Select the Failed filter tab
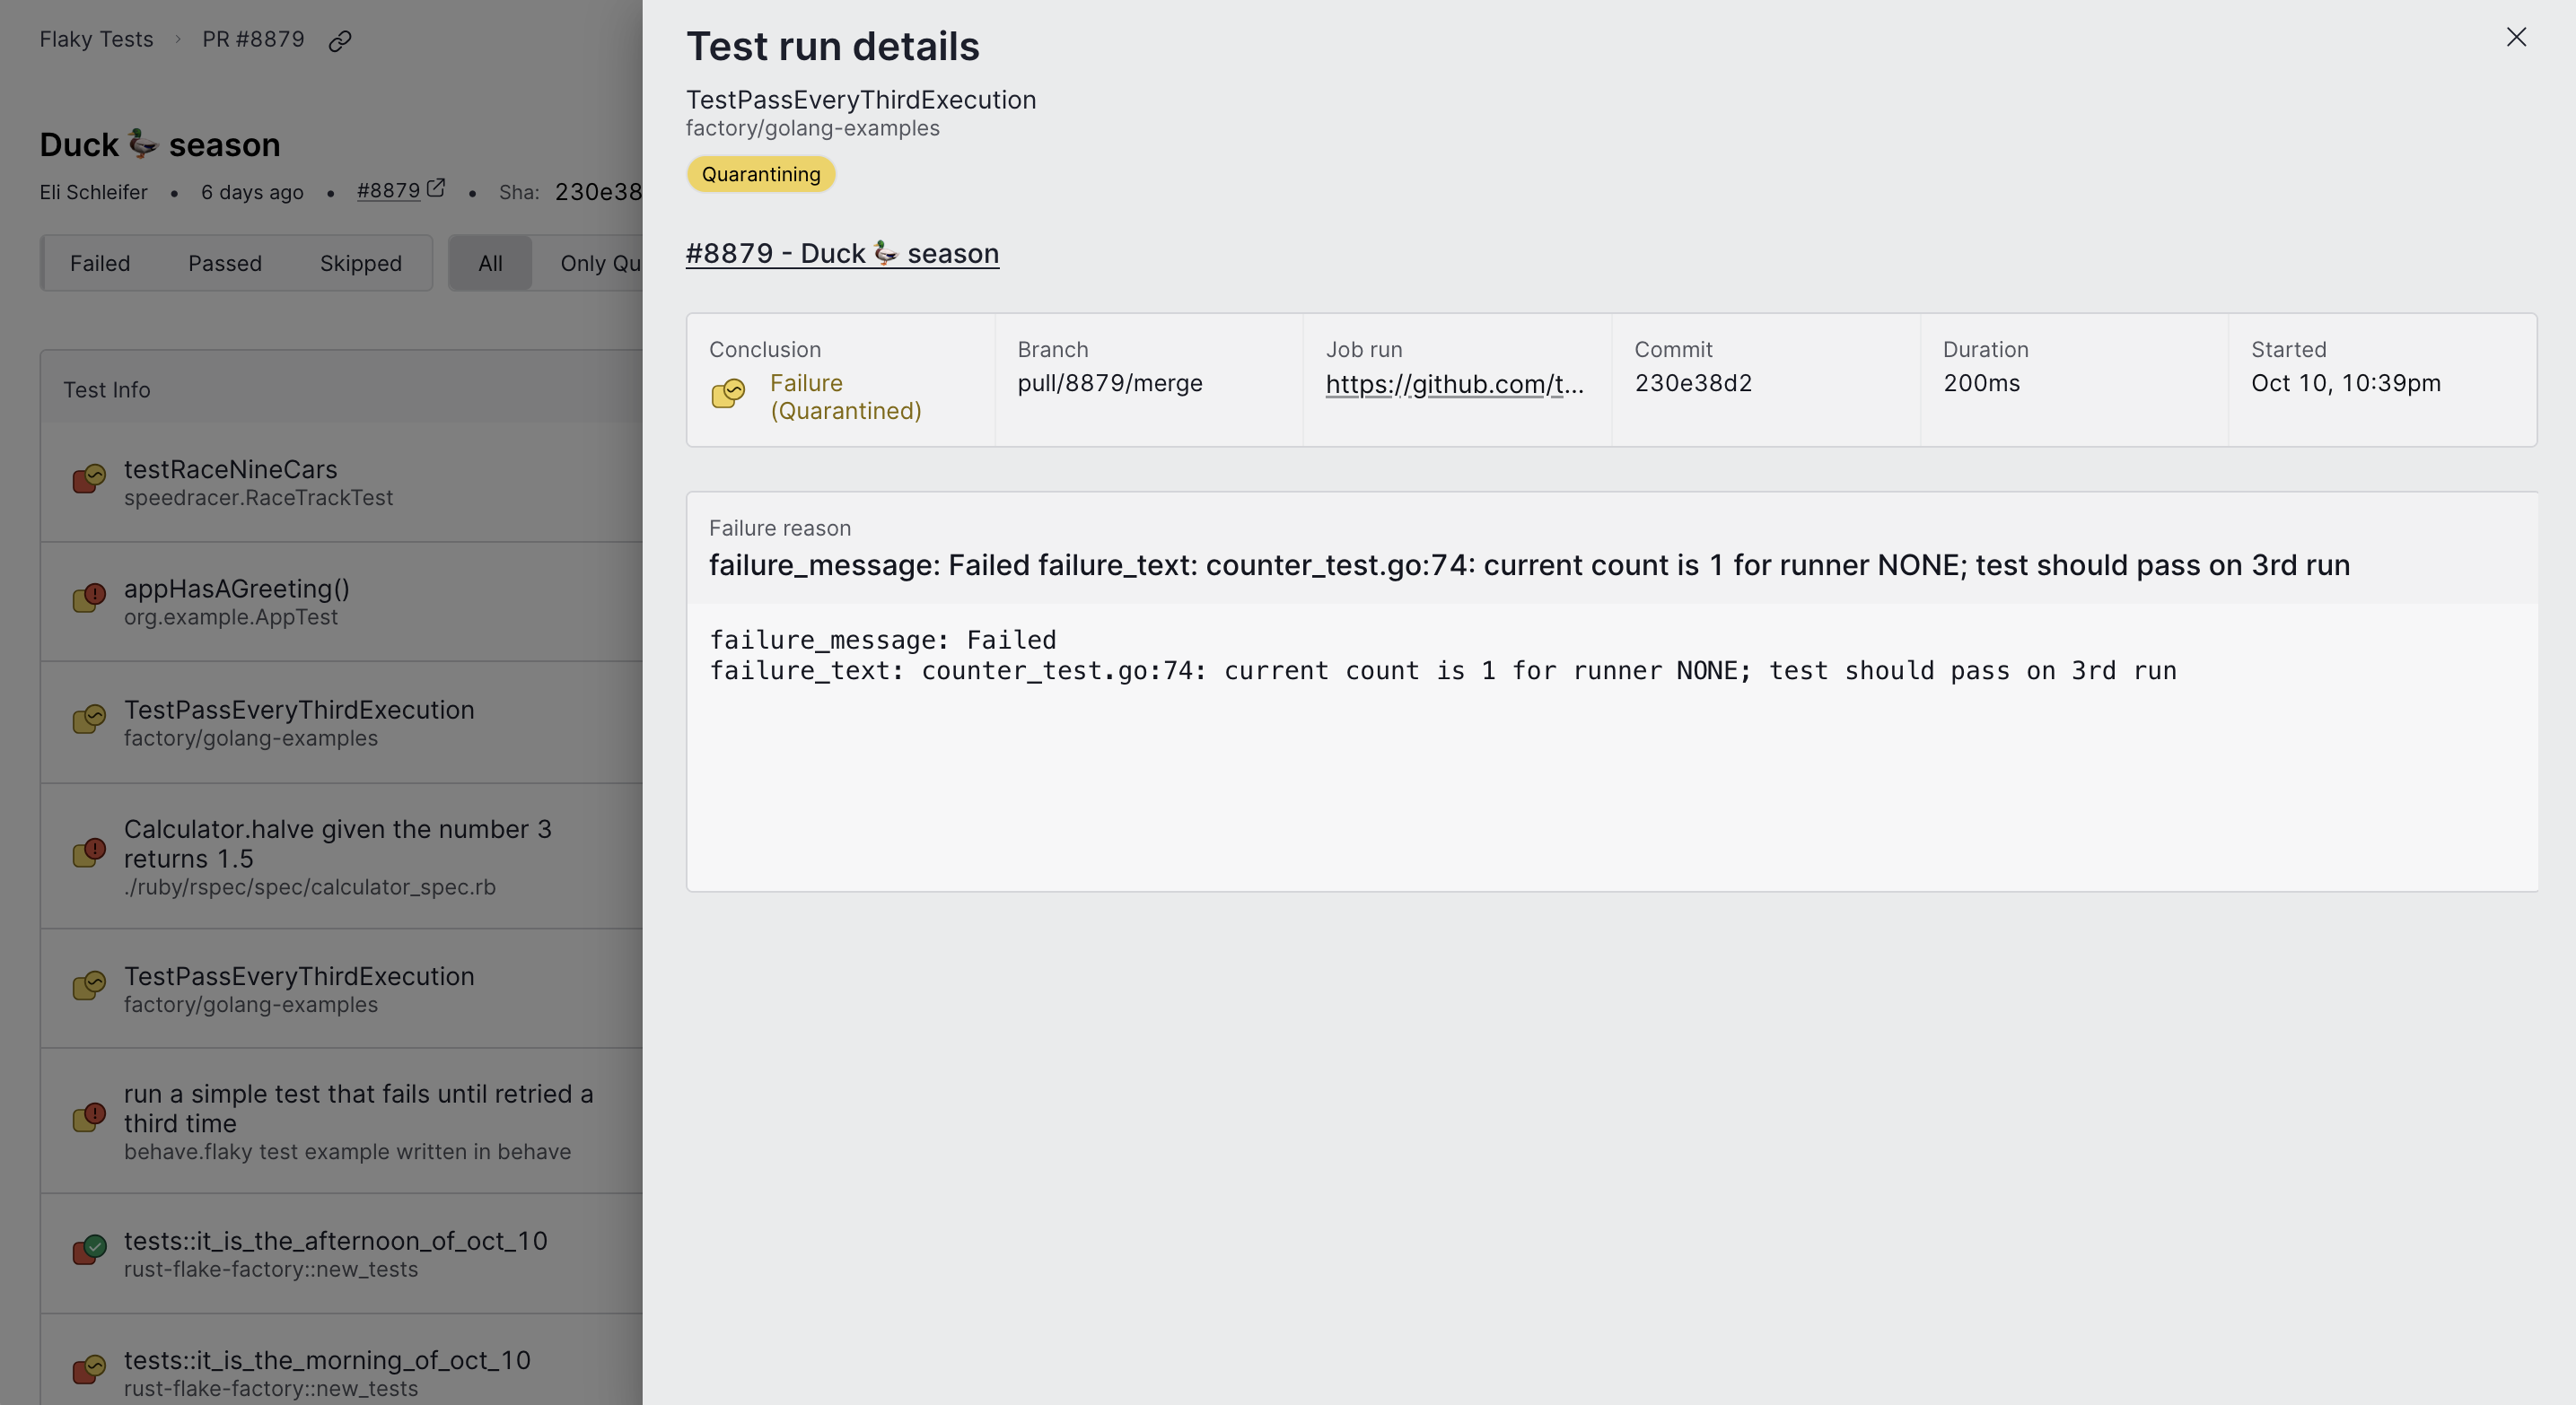 tap(100, 263)
